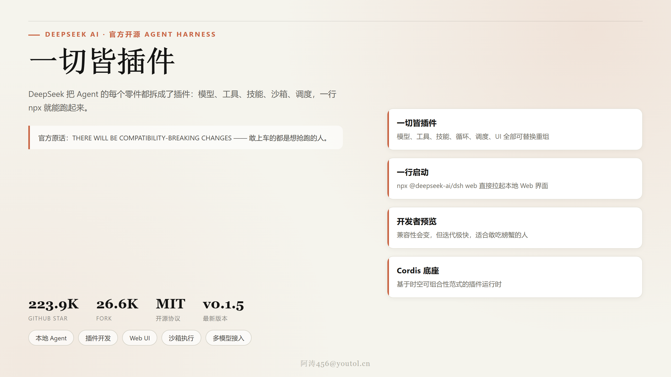Click the 本地 Agent tag pill

[x=51, y=338]
